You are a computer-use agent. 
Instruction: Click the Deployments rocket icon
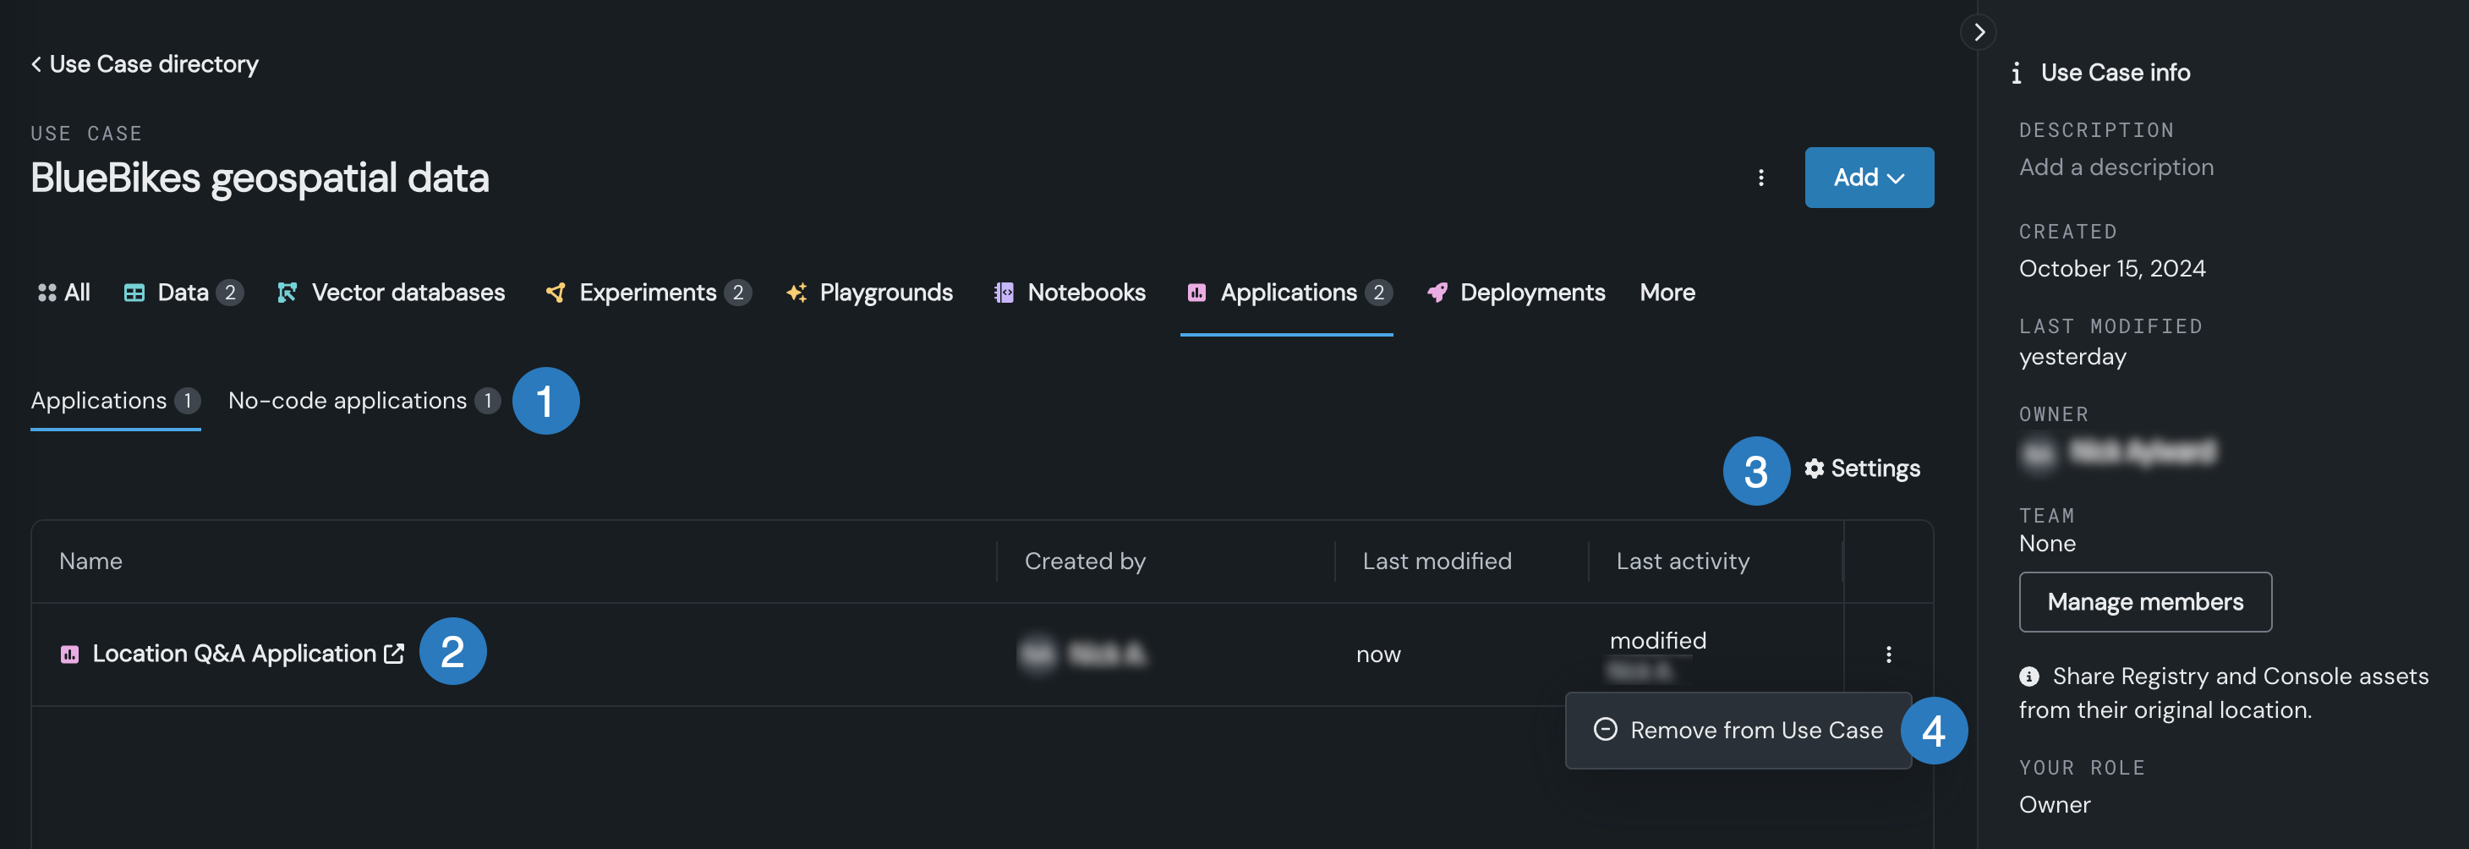tap(1437, 293)
